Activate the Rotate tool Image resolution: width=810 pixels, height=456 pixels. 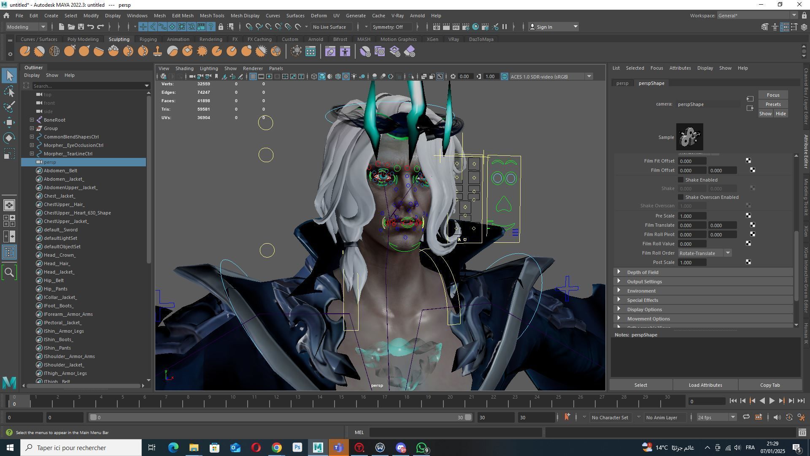(9, 138)
